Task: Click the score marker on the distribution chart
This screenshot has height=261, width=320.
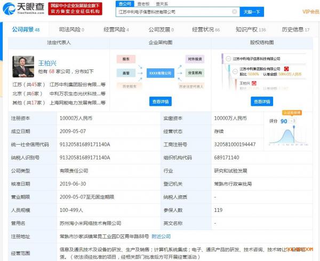Action: [x=294, y=127]
